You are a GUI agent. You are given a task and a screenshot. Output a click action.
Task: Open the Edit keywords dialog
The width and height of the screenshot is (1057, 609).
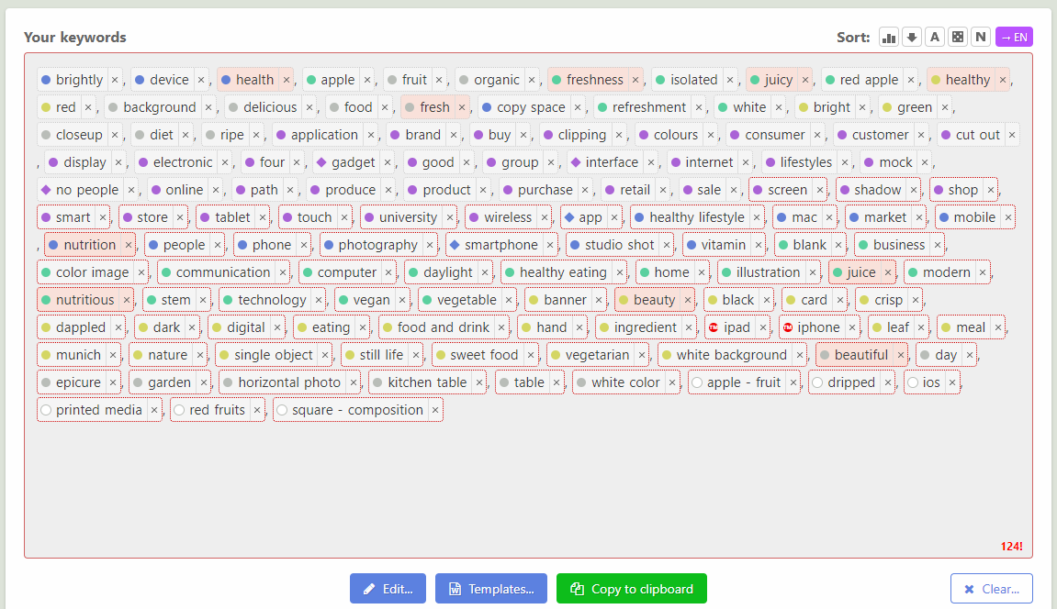coord(388,589)
